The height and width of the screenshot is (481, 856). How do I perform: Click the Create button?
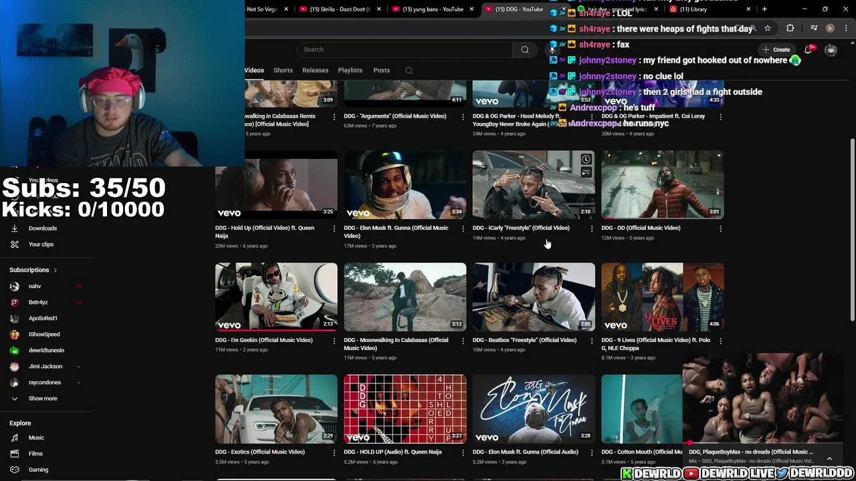(776, 49)
